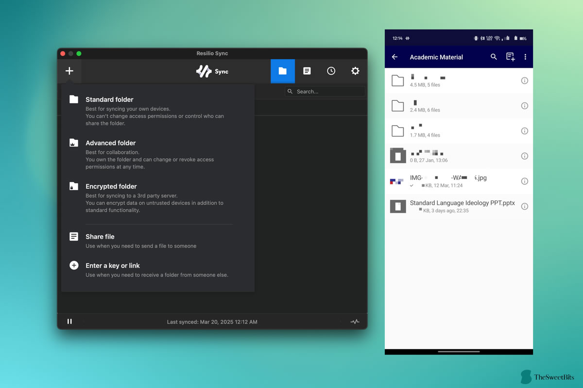Tap the back arrow in Academic Material

(x=395, y=57)
